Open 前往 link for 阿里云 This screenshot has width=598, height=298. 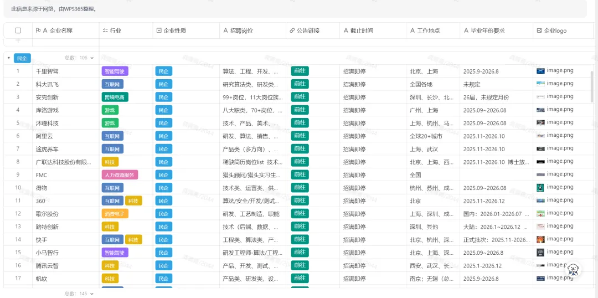point(300,136)
